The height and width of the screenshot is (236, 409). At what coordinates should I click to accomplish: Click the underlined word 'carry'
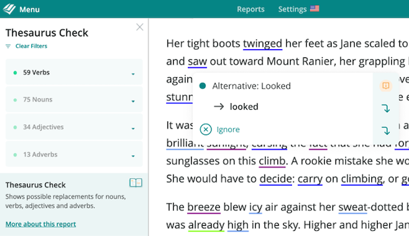coord(310,179)
